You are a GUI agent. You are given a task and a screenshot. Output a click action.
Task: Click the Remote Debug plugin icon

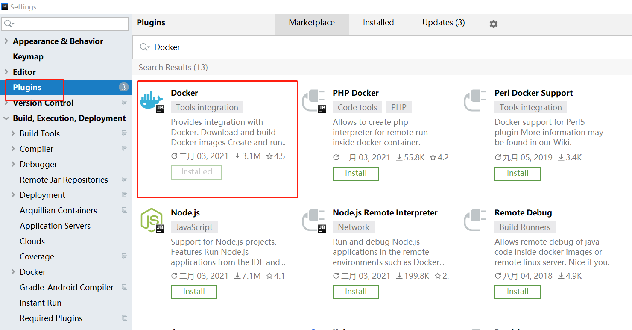pos(476,220)
